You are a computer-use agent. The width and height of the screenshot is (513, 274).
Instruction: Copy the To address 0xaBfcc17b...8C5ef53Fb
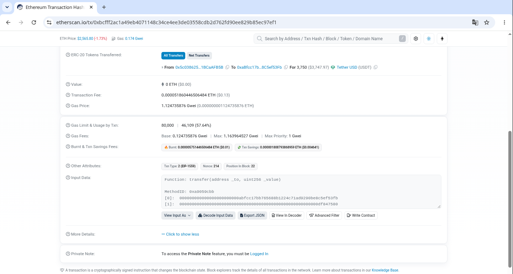pos(286,67)
